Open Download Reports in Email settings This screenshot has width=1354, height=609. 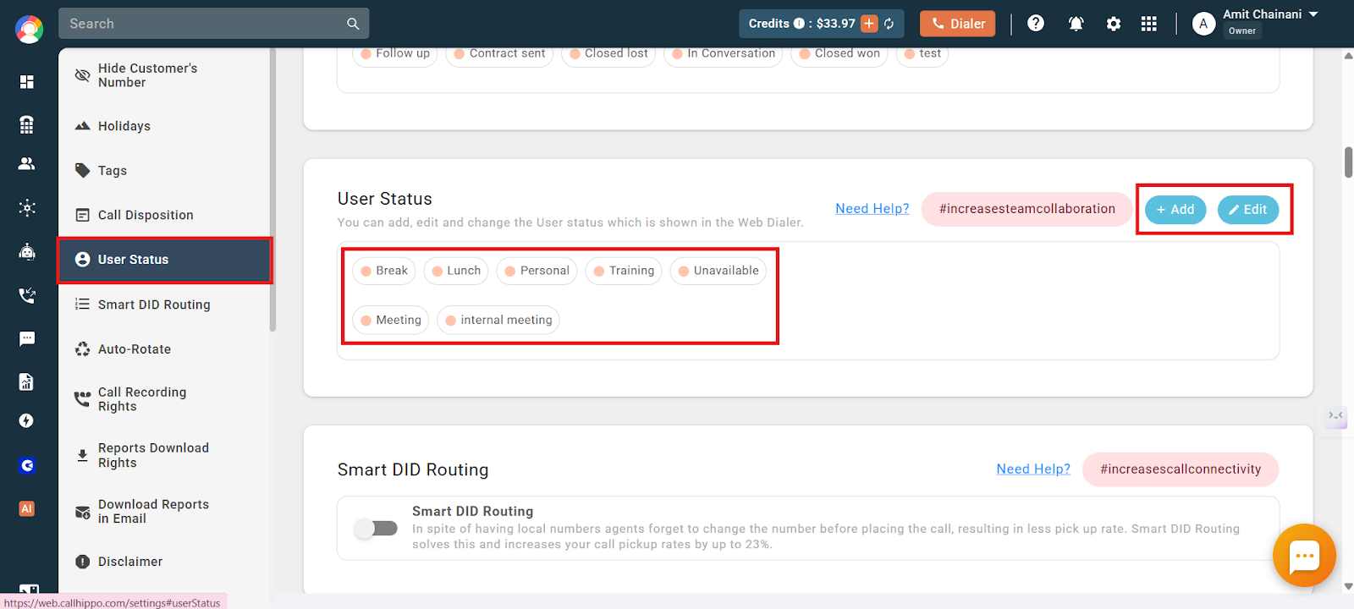pyautogui.click(x=165, y=511)
